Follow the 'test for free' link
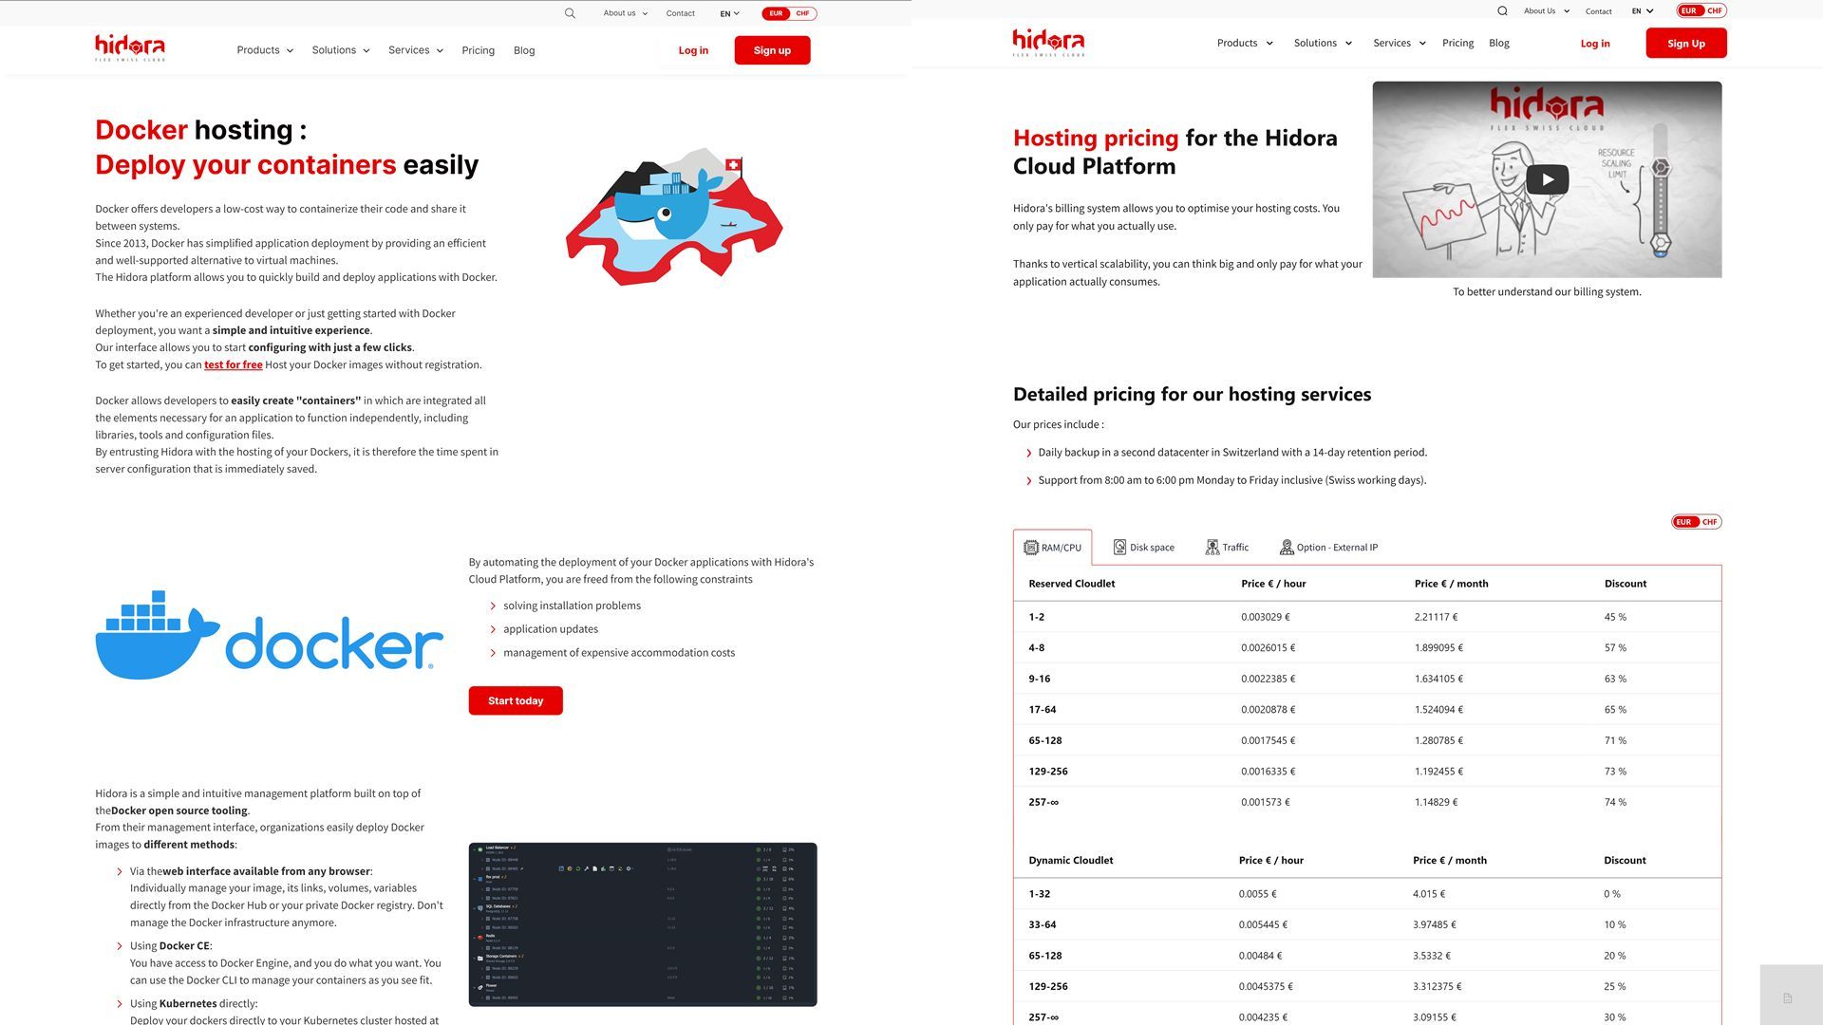The image size is (1823, 1025). tap(233, 364)
